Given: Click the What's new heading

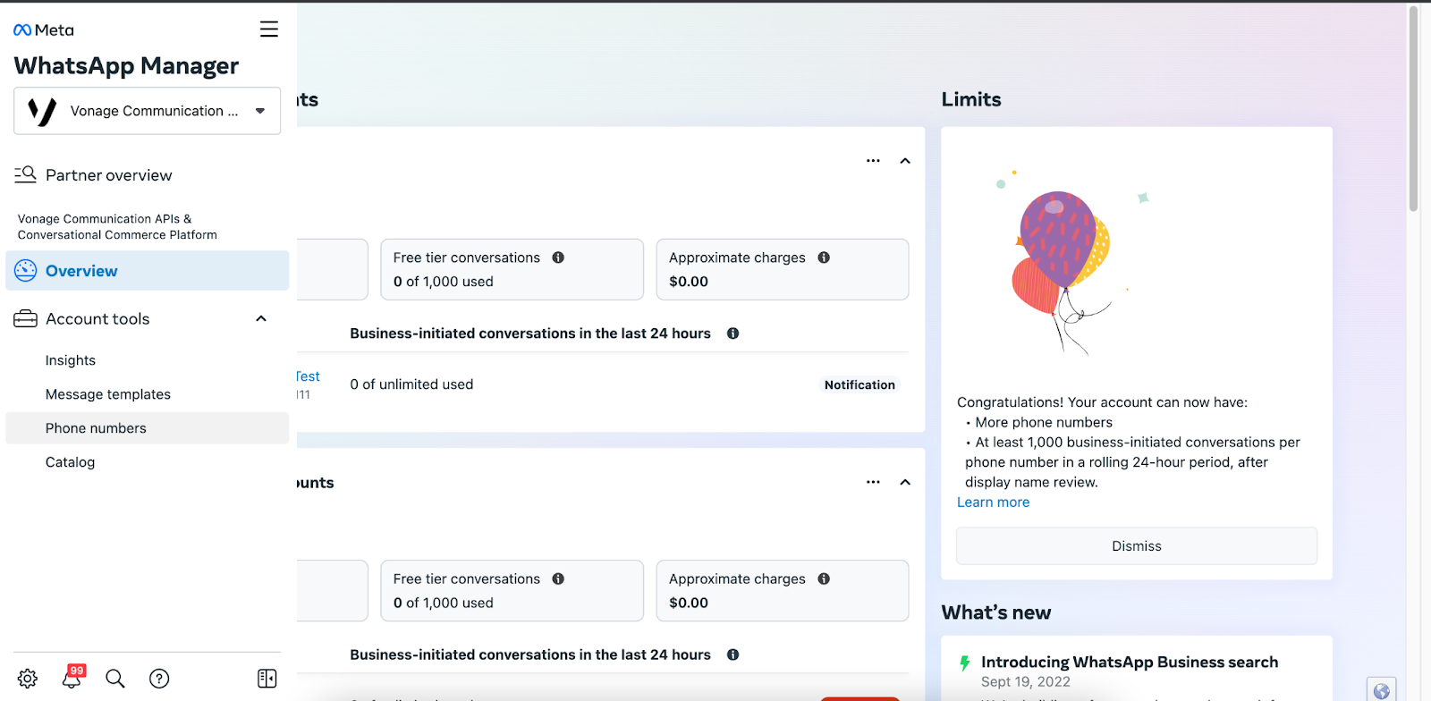Looking at the screenshot, I should 996,612.
